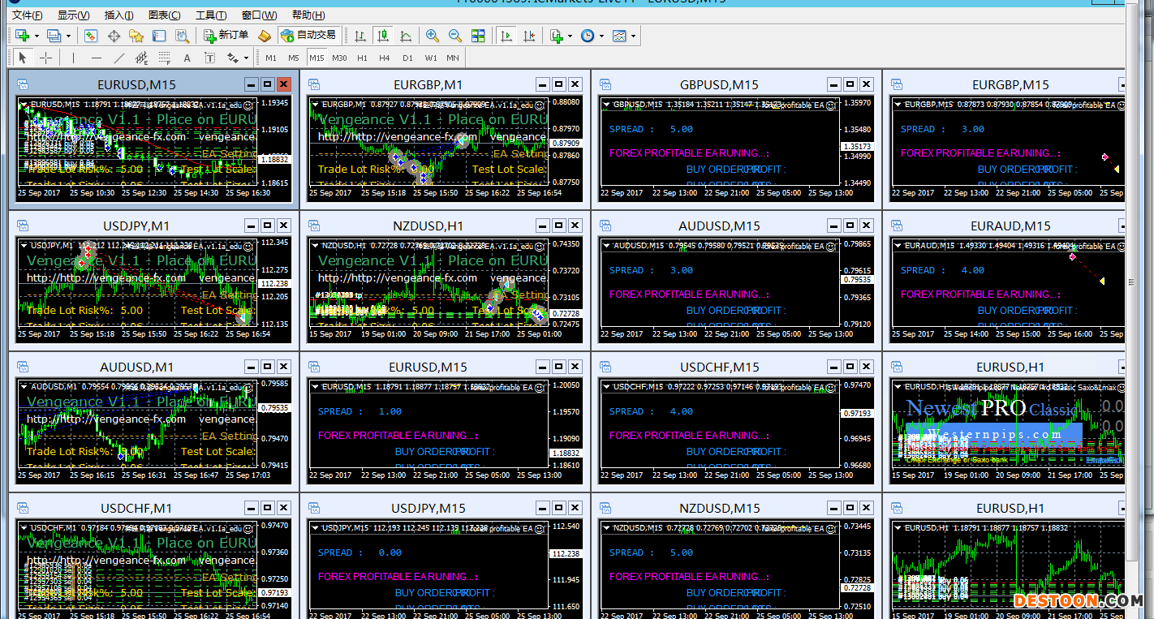Click the Arrows drawing tool icon
The width and height of the screenshot is (1154, 619).
[x=233, y=58]
